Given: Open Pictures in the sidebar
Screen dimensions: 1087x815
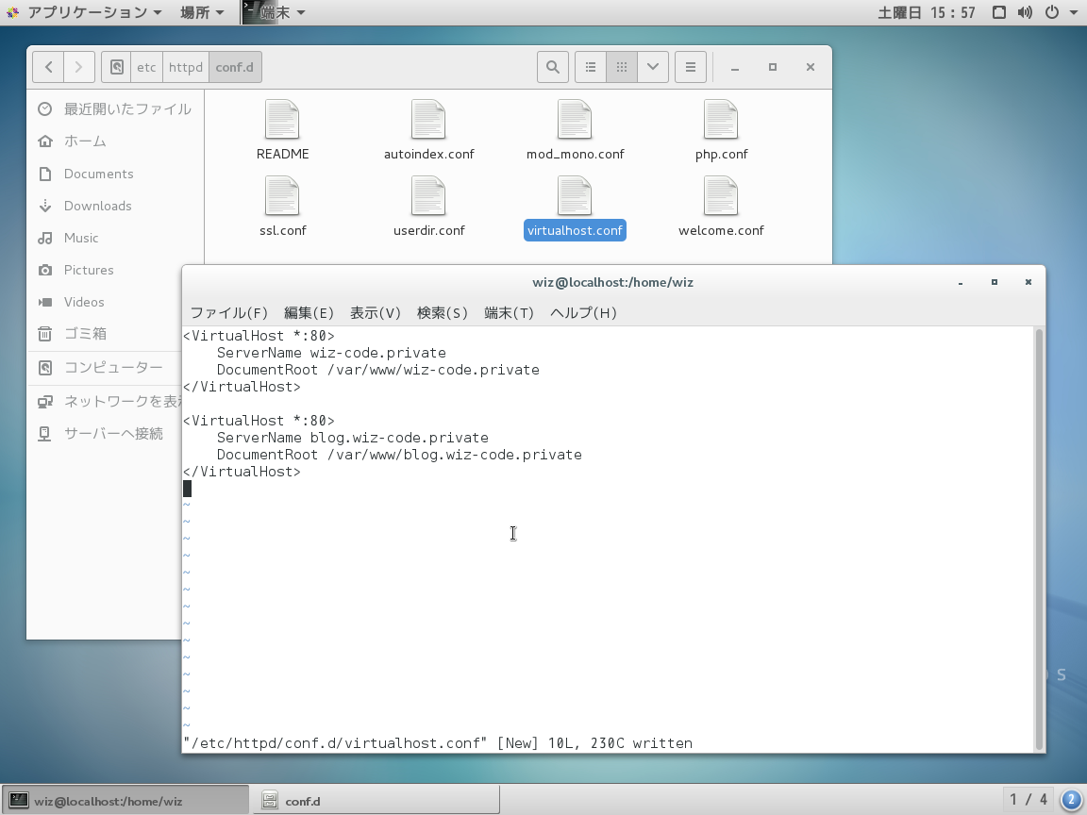Looking at the screenshot, I should 115,270.
